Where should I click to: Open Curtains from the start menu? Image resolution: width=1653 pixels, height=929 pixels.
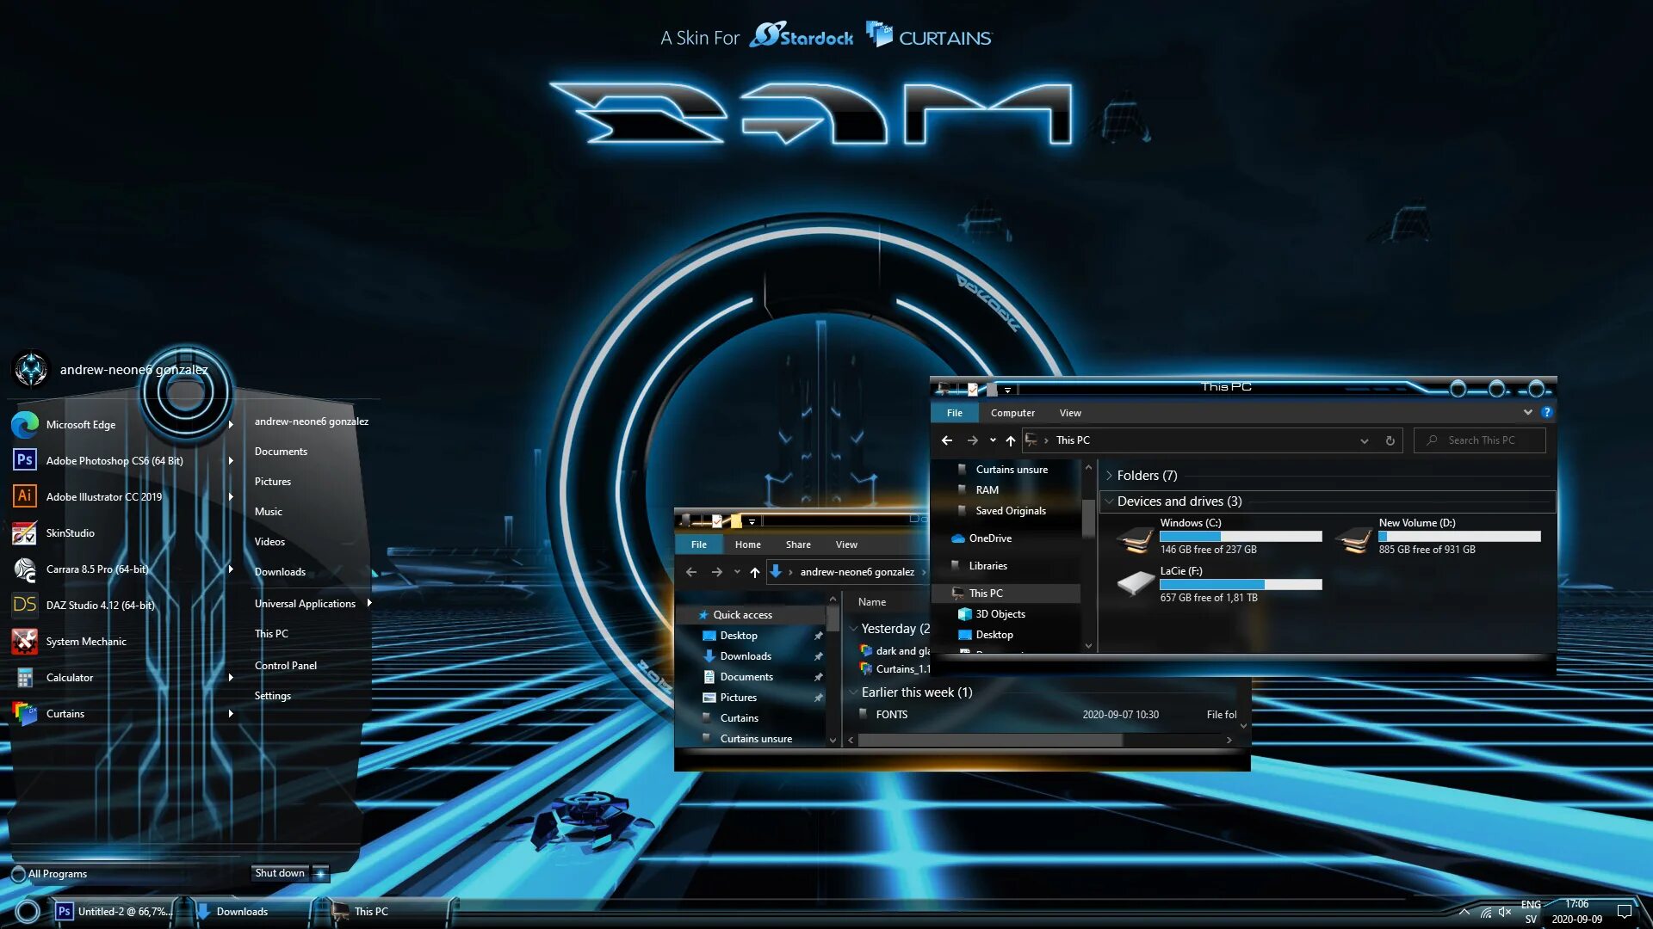(x=65, y=712)
